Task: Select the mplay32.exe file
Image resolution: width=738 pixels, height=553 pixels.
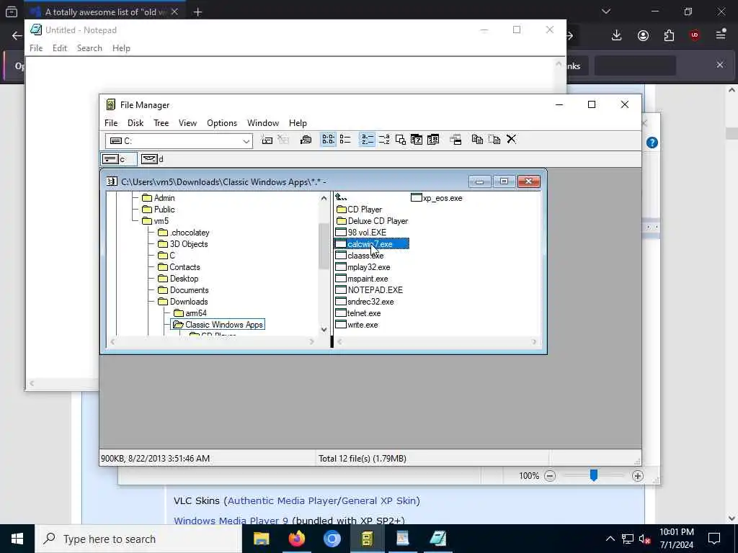Action: [363, 267]
